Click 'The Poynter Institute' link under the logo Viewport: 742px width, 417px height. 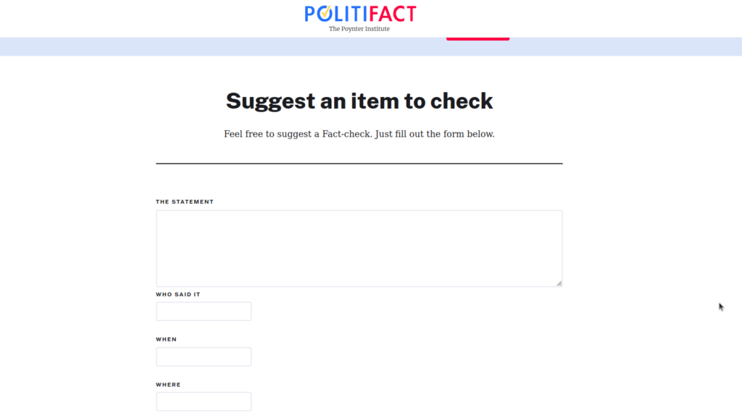click(x=359, y=29)
